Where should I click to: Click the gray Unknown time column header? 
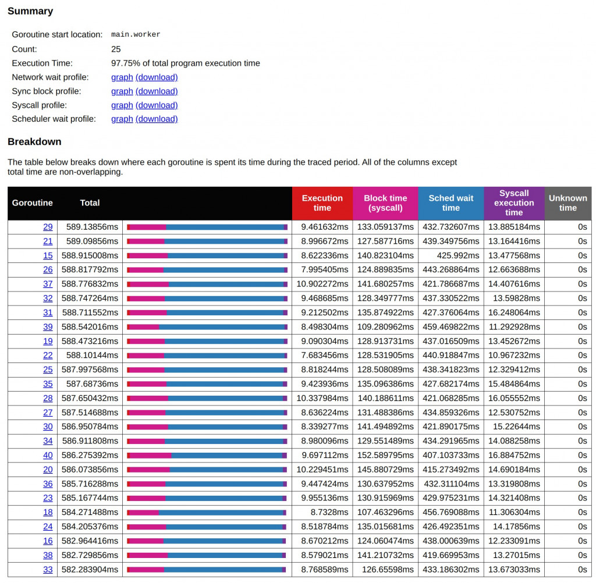(567, 203)
